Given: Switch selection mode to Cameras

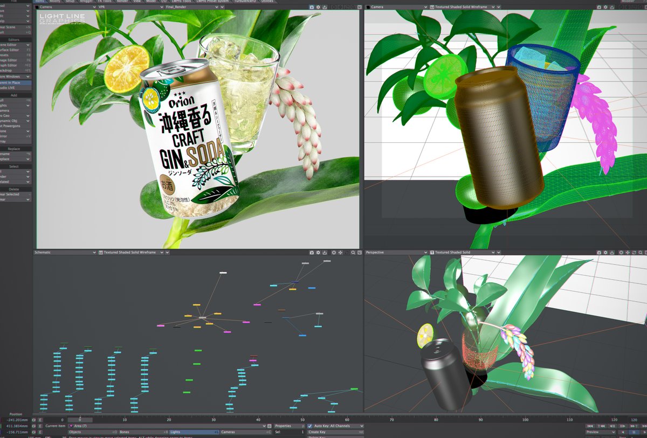Looking at the screenshot, I should click(246, 432).
